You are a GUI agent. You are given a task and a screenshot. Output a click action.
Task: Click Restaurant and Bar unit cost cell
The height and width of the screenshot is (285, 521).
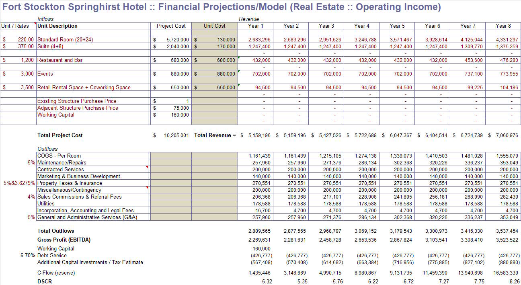(x=214, y=60)
